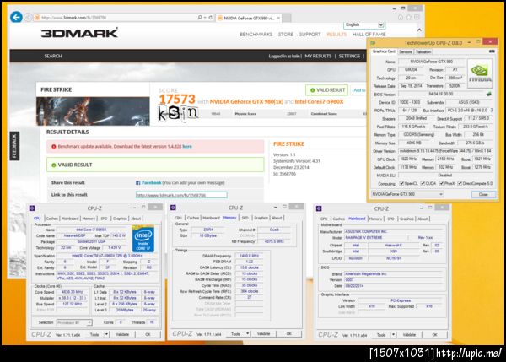
Task: Open STORE in the 3DMark menu
Action: click(x=286, y=35)
